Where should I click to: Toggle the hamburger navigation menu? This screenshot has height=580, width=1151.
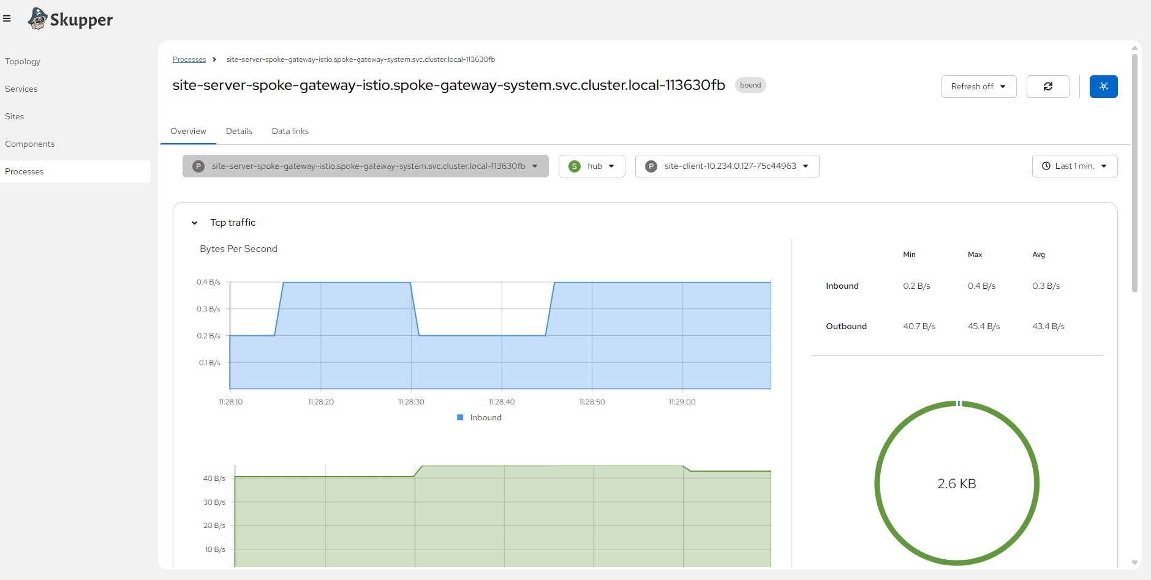click(7, 18)
